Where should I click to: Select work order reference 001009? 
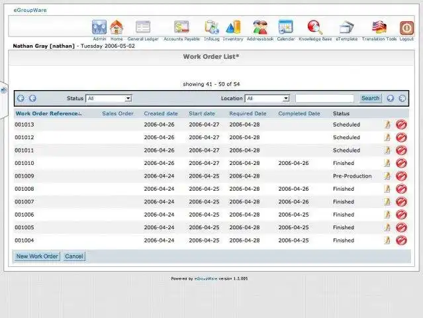click(24, 176)
